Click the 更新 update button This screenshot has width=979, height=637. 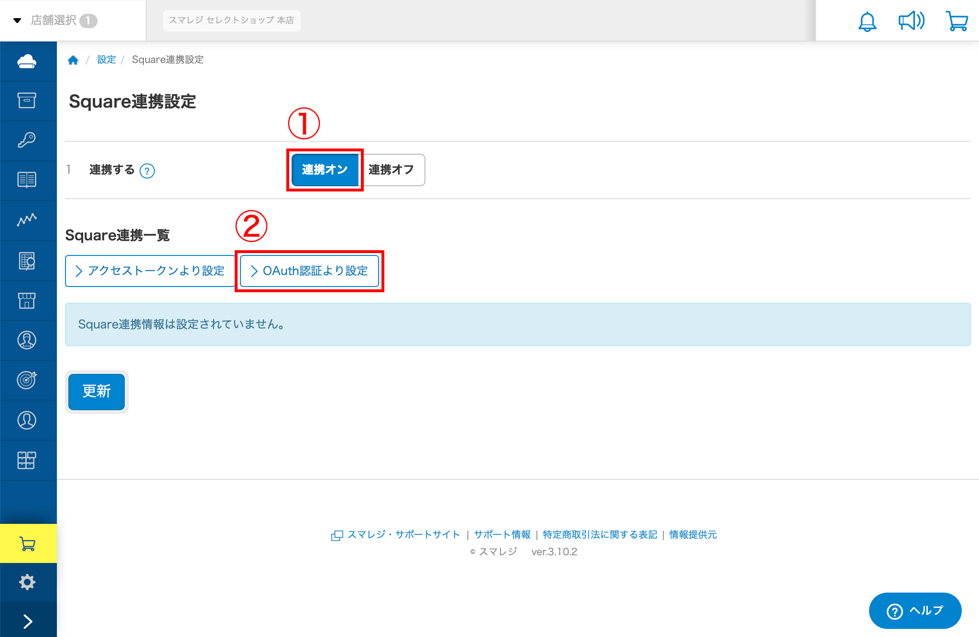97,392
